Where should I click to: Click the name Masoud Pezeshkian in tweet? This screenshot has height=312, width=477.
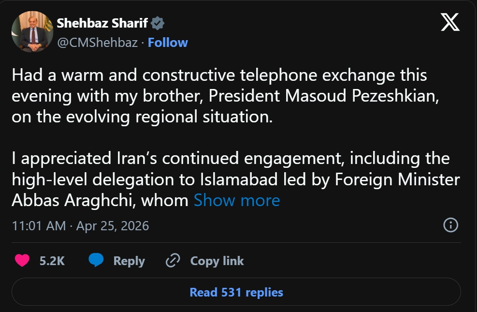pyautogui.click(x=362, y=96)
